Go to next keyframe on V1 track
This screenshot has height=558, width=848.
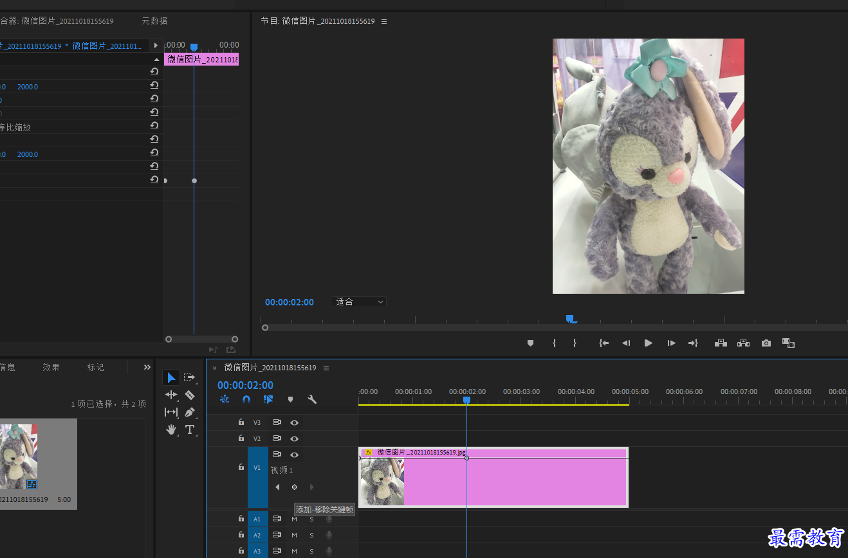(312, 487)
